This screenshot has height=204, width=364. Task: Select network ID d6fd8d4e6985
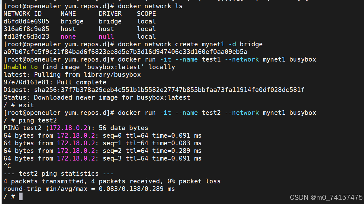pyautogui.click(x=26, y=21)
